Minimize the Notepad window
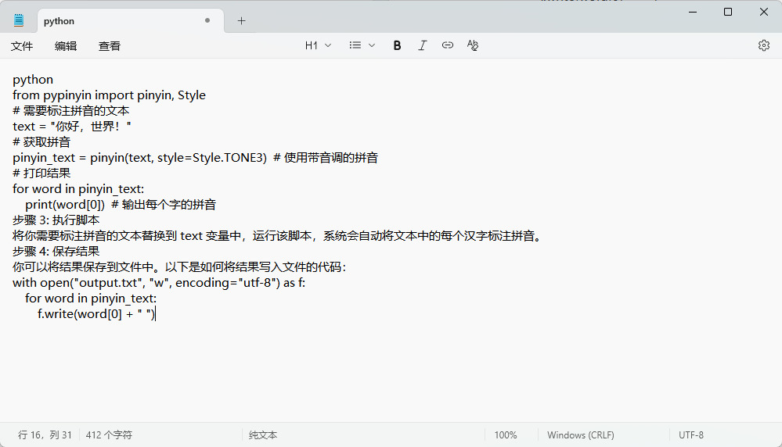Image resolution: width=782 pixels, height=447 pixels. click(691, 12)
